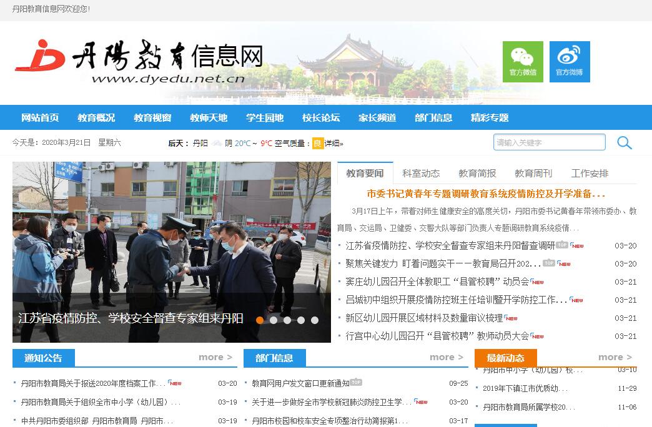
Task: Select the third carousel dot
Action: pyautogui.click(x=287, y=320)
